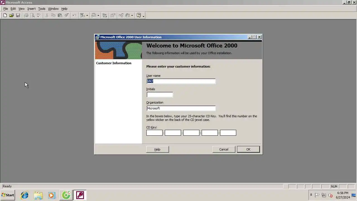Click the Customer Information sidebar label
This screenshot has width=357, height=201.
[114, 63]
